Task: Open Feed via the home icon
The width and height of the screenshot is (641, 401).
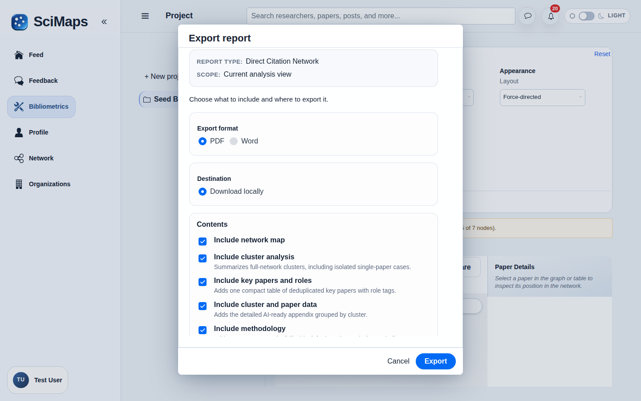Action: point(19,55)
